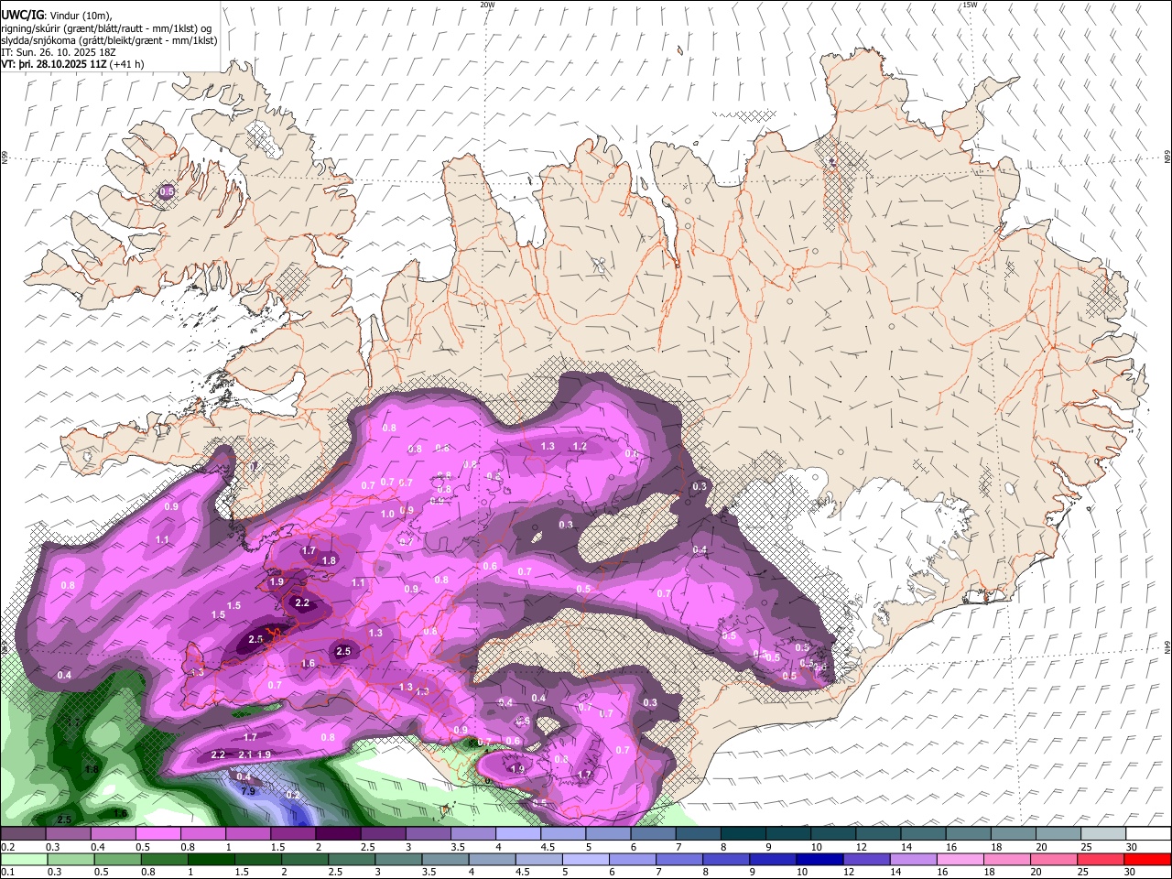This screenshot has height=879, width=1172.
Task: Click the '1.0' snowfall value on the map
Action: [x=387, y=515]
